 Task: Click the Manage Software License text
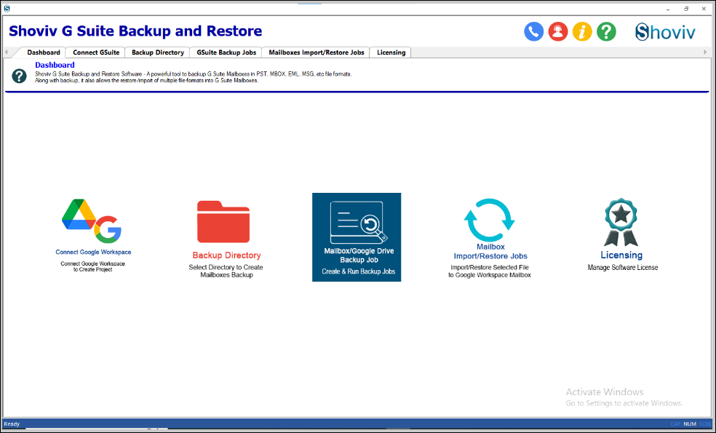click(622, 268)
